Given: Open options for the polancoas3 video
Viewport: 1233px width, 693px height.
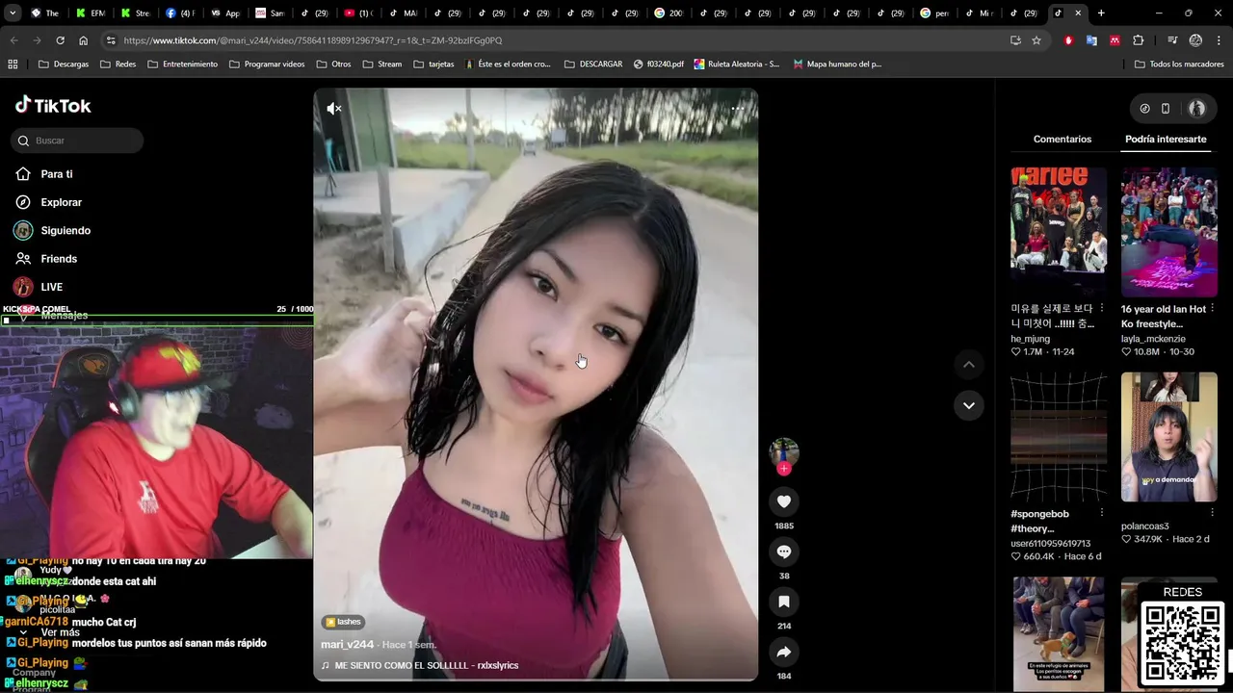Looking at the screenshot, I should [1212, 513].
